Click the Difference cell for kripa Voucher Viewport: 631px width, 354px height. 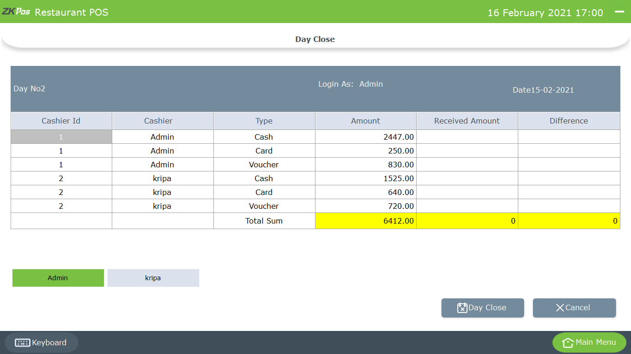coord(569,206)
